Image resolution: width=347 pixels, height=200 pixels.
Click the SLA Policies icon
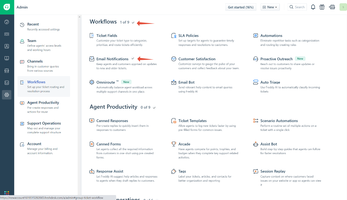[x=174, y=36]
